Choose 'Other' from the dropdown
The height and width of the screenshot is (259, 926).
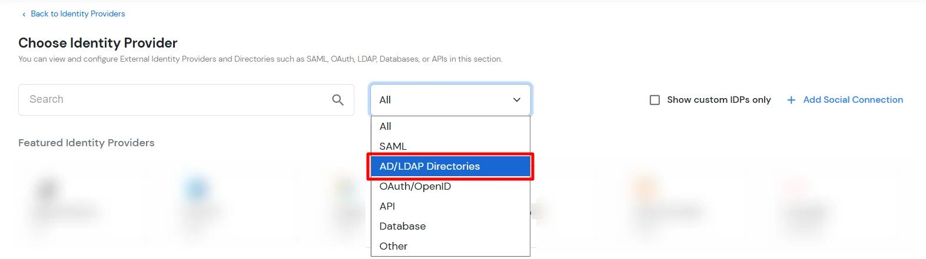point(393,246)
